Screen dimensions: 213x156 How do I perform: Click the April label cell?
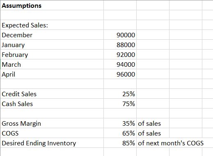point(52,74)
